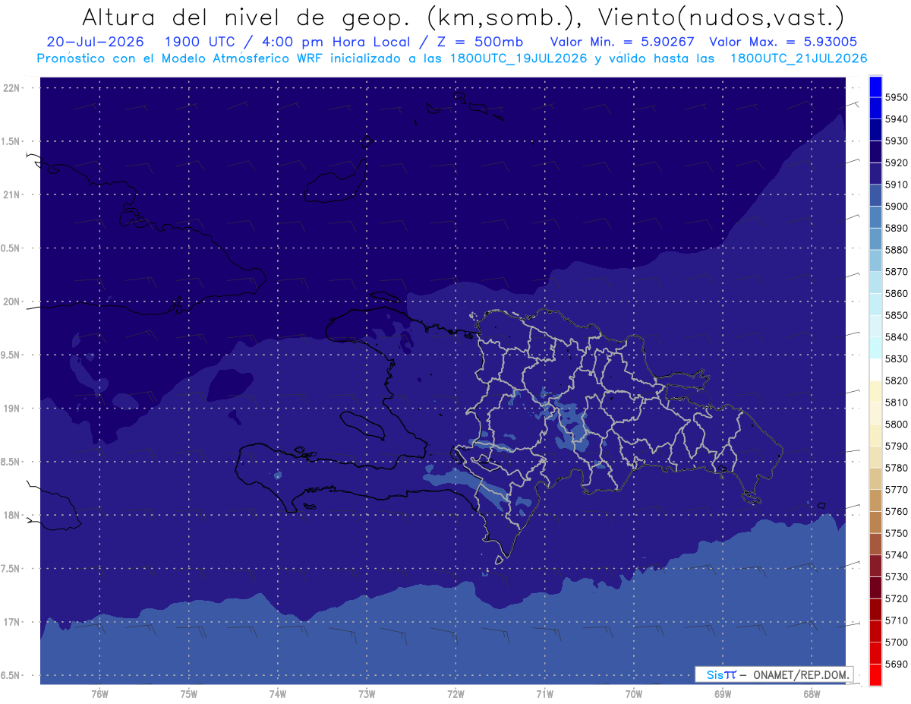The height and width of the screenshot is (704, 911).
Task: Click the '5780' colorbar label
Action: click(897, 468)
